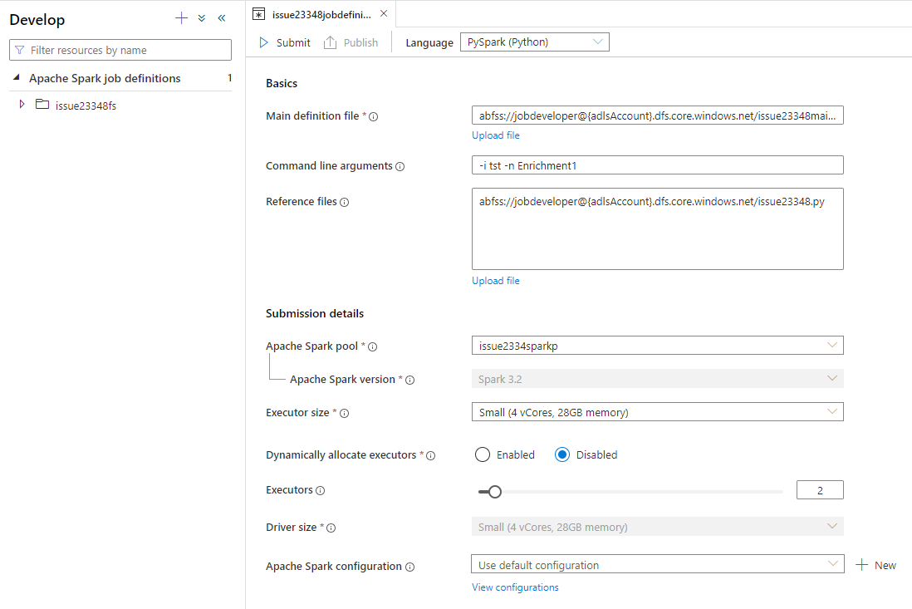
Task: Open the Language dropdown showing PySpark (Python)
Action: [534, 42]
